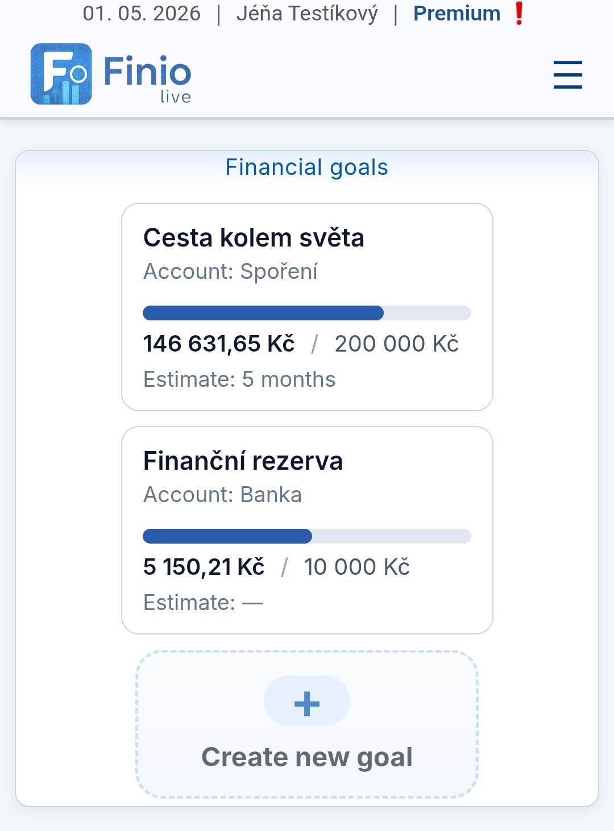Click the 5 150,21 Kč saved amount
Image resolution: width=614 pixels, height=831 pixels.
tap(204, 567)
